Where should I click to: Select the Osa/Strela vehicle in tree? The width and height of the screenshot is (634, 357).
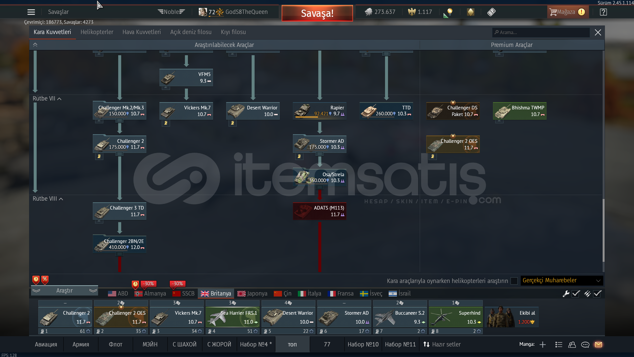coord(320,178)
